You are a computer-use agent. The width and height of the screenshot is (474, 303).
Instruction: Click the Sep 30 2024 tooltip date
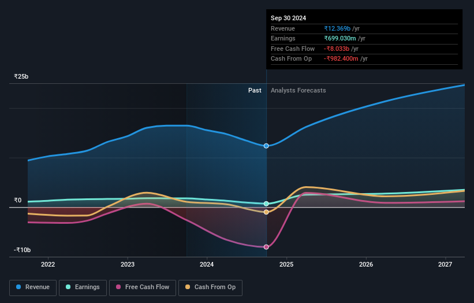(x=289, y=18)
